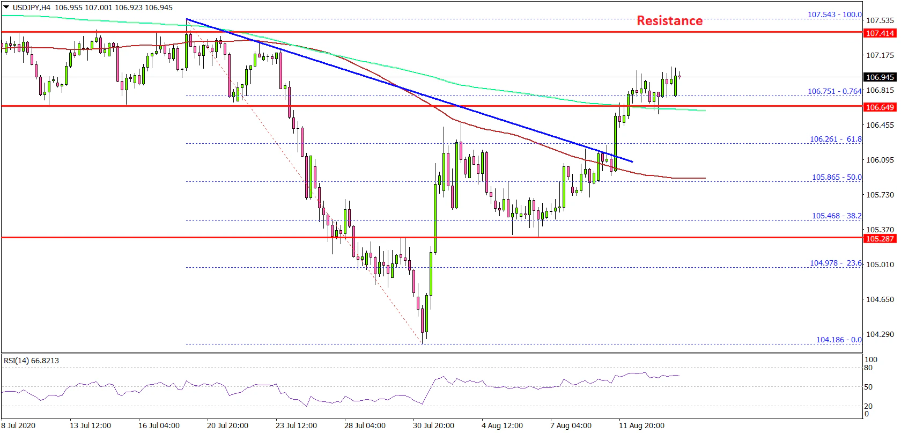Click the Fibonacci label 104.978 - 23.6

pyautogui.click(x=836, y=263)
